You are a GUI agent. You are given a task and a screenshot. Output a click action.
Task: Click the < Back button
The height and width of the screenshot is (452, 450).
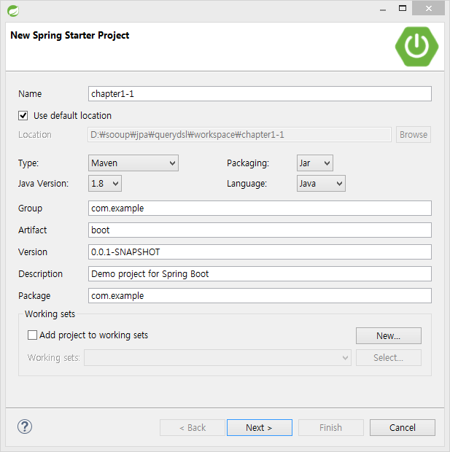pos(193,427)
